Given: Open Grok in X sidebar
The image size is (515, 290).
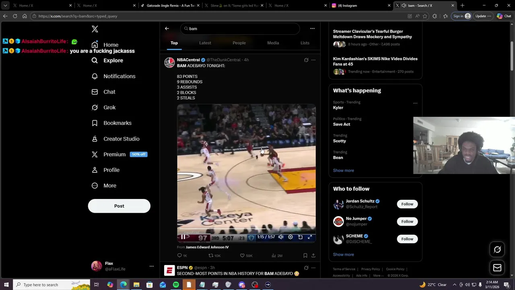Looking at the screenshot, I should 103,108.
